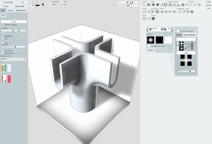Click the options button

click(x=151, y=50)
